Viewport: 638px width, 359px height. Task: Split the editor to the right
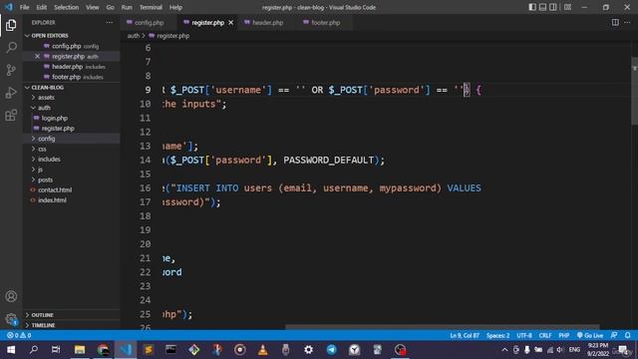615,22
